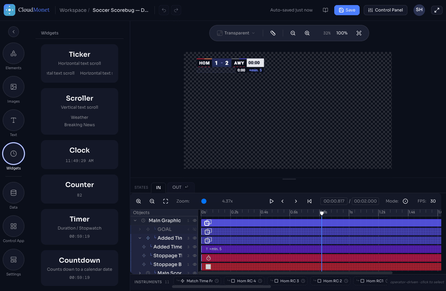Add the Scroller widget
Image resolution: width=446 pixels, height=291 pixels.
pyautogui.click(x=80, y=111)
